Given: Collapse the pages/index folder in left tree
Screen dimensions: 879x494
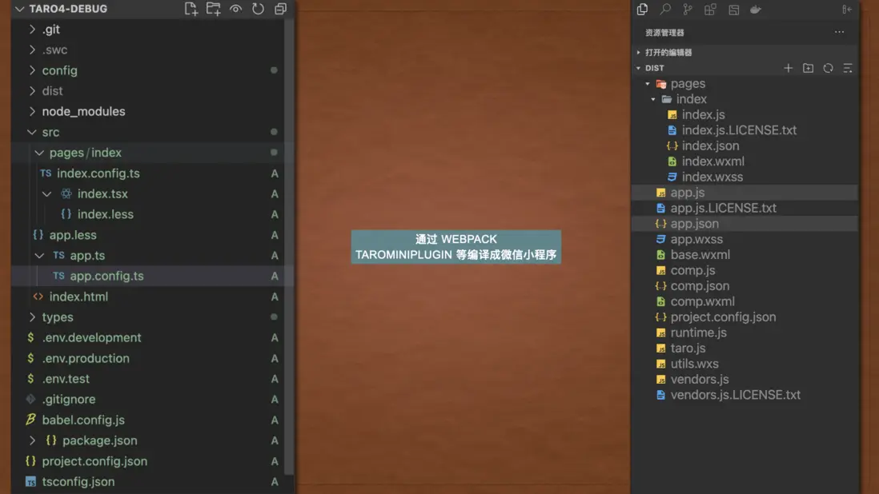Looking at the screenshot, I should pos(39,153).
